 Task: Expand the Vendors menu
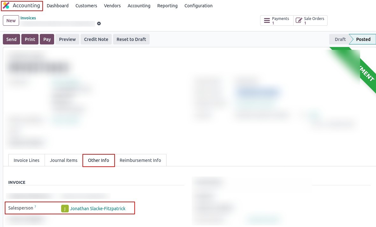pyautogui.click(x=112, y=6)
